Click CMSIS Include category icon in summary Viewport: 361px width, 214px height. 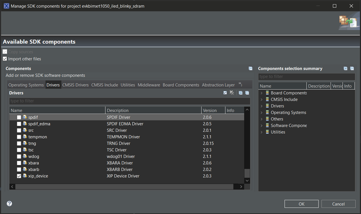click(x=267, y=99)
